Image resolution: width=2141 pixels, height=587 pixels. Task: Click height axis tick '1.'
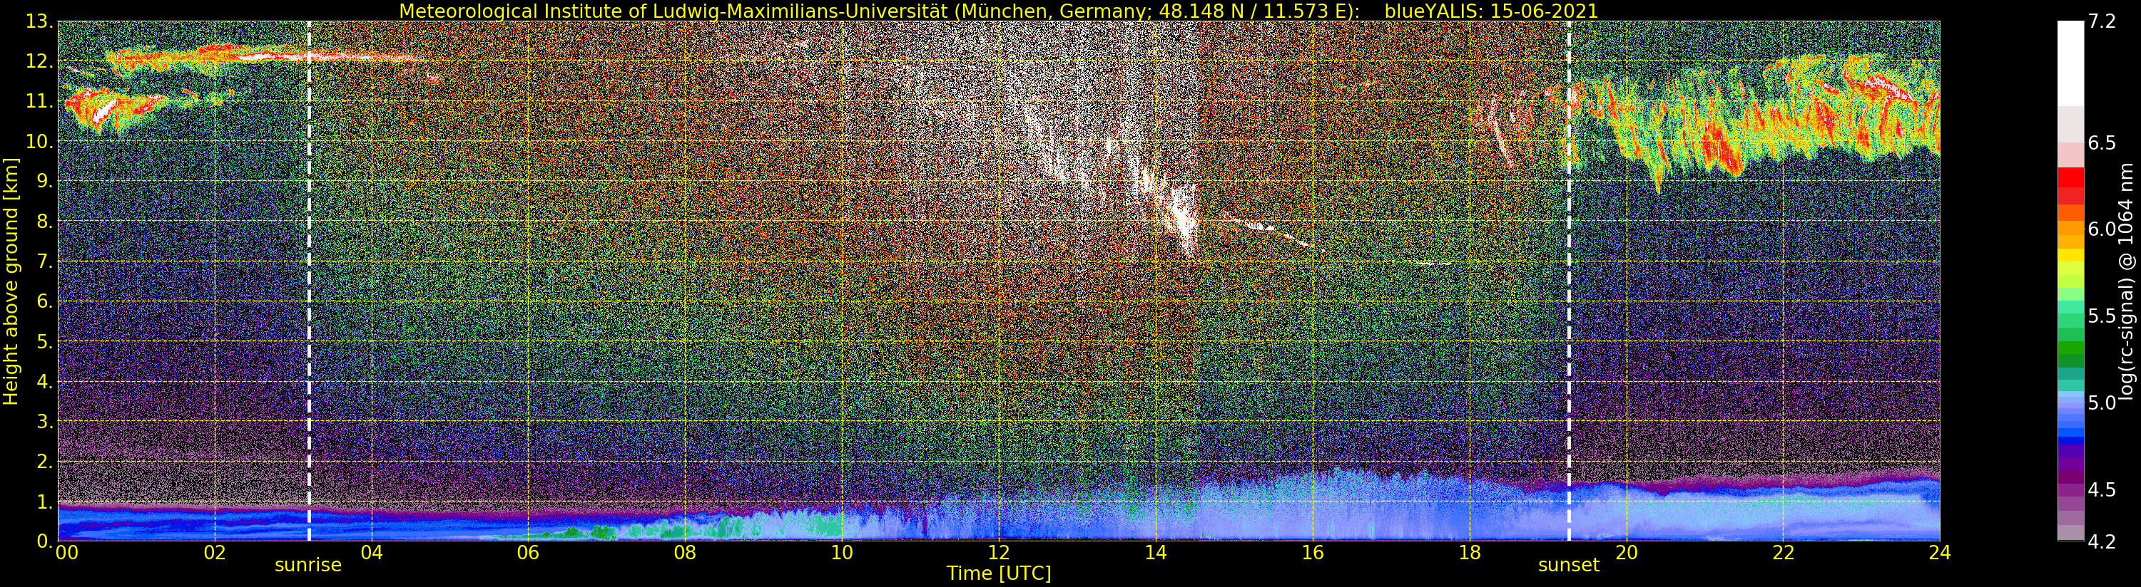pos(45,502)
